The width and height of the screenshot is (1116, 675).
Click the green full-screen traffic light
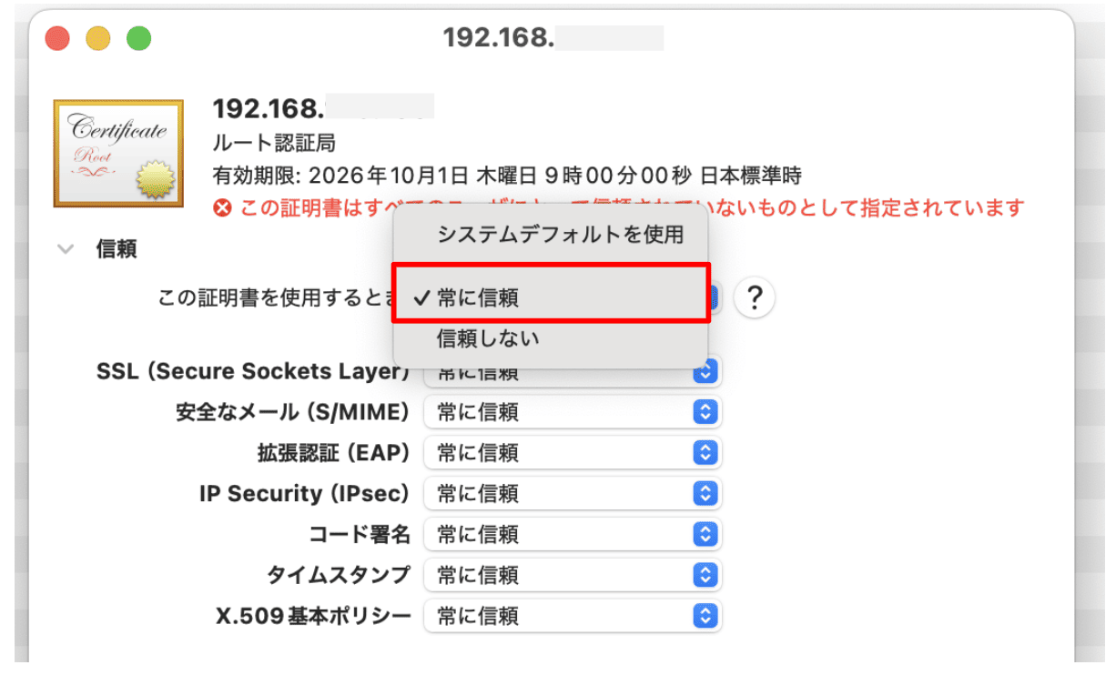point(137,39)
